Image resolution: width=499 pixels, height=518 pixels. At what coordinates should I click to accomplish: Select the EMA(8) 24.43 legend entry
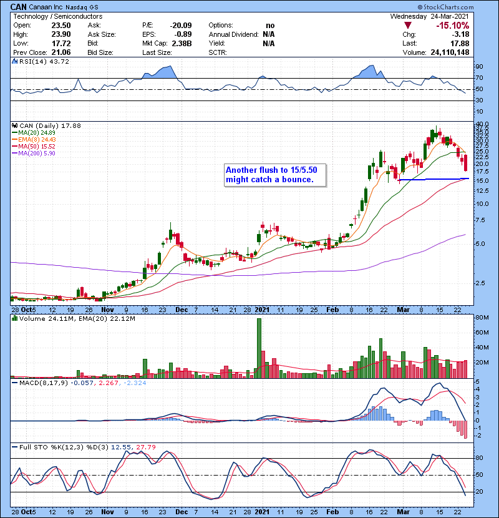point(34,139)
